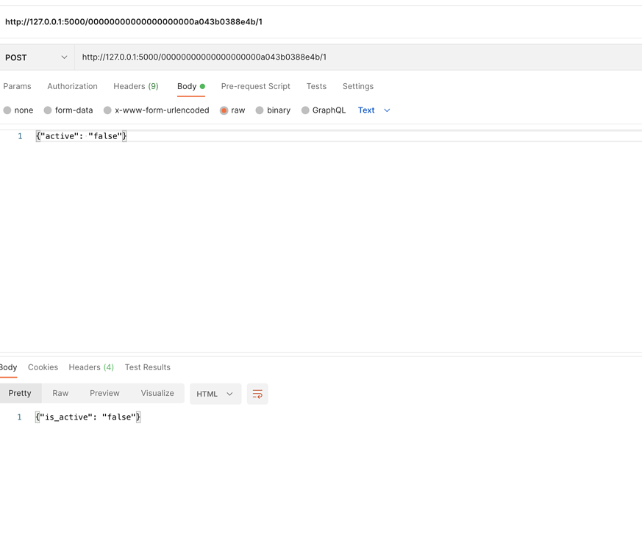Show the response Body tab
The image size is (642, 552).
(x=8, y=367)
